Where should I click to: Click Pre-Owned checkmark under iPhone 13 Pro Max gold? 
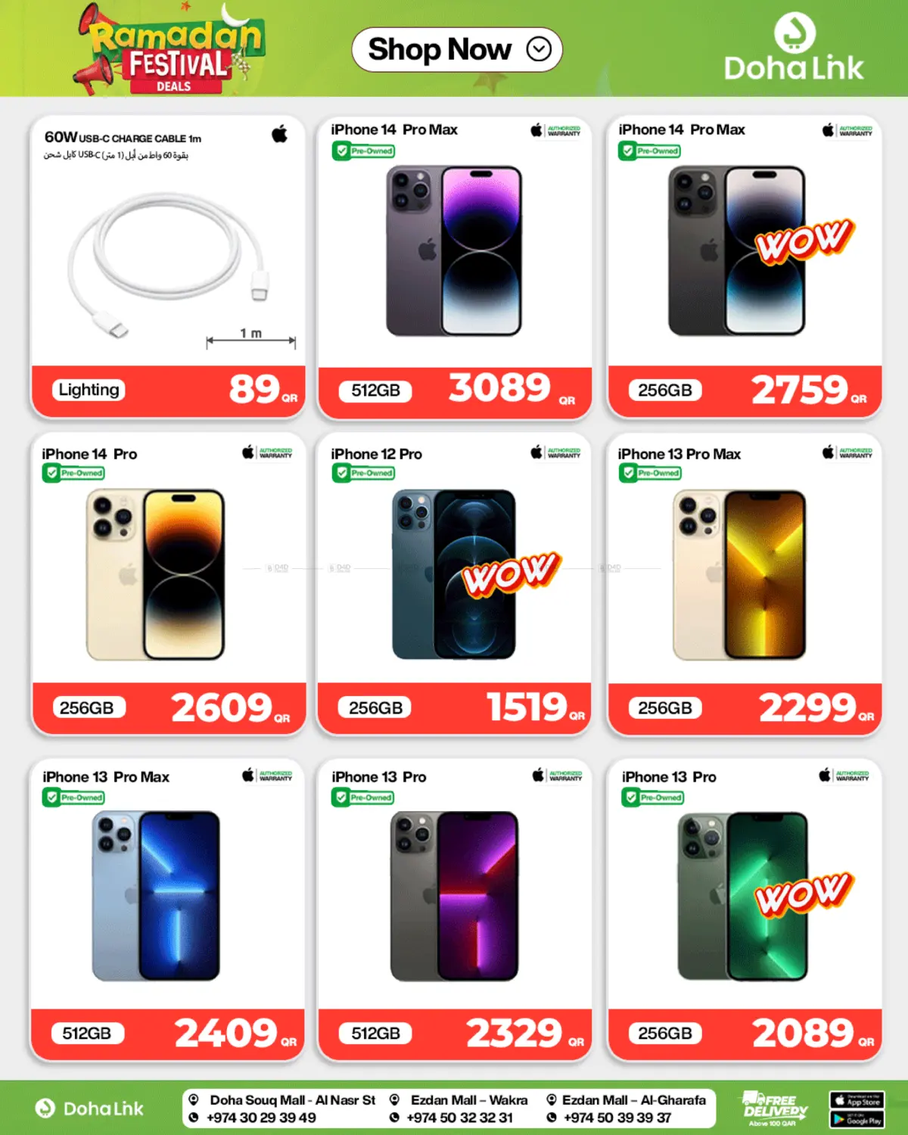[x=650, y=473]
